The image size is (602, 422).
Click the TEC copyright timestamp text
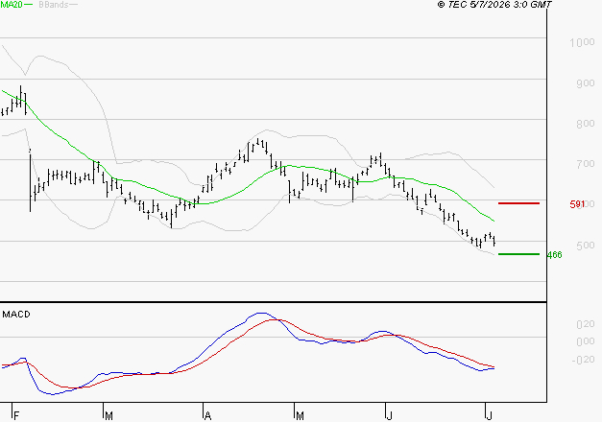click(x=494, y=5)
